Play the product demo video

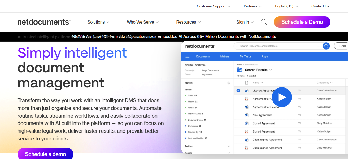pos(282,97)
